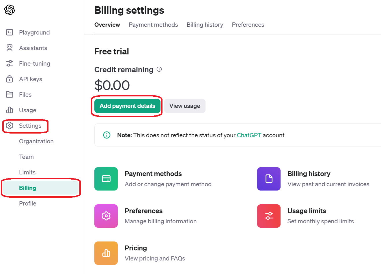Click the Usage bar chart icon
The image size is (381, 274).
point(10,110)
